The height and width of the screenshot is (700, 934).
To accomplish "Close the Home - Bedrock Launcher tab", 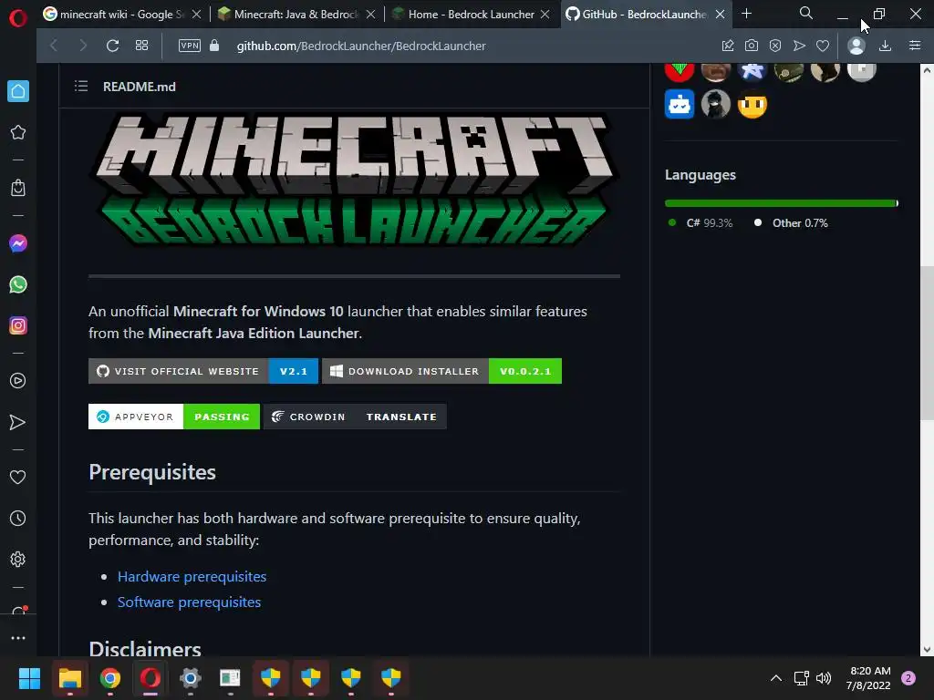I will coord(545,14).
